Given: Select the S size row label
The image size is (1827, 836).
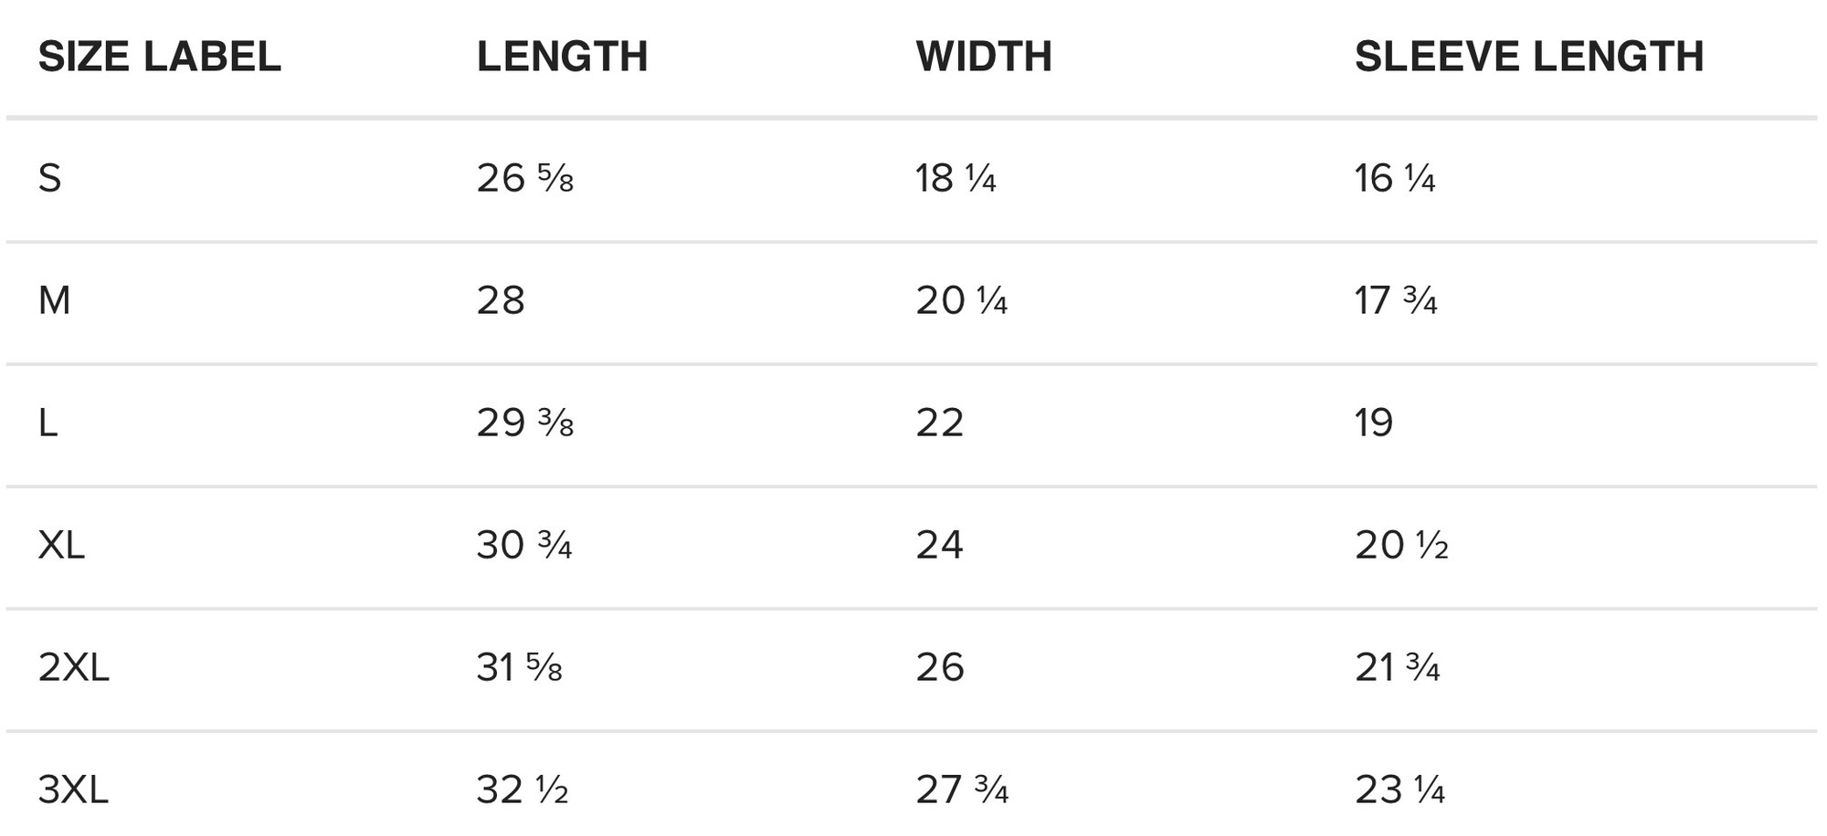Looking at the screenshot, I should coord(49,178).
